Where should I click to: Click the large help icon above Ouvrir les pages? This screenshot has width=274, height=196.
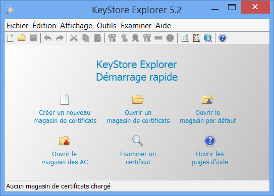(210, 141)
